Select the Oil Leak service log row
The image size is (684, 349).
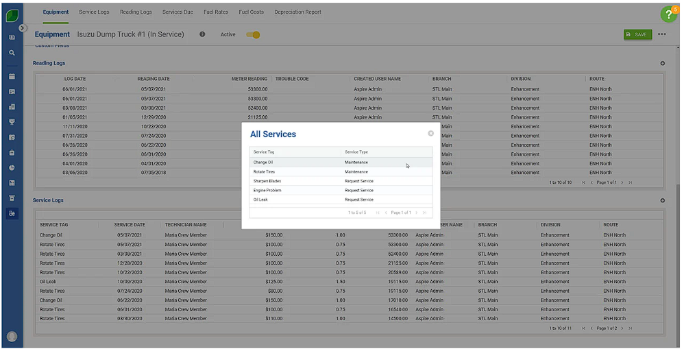349,282
